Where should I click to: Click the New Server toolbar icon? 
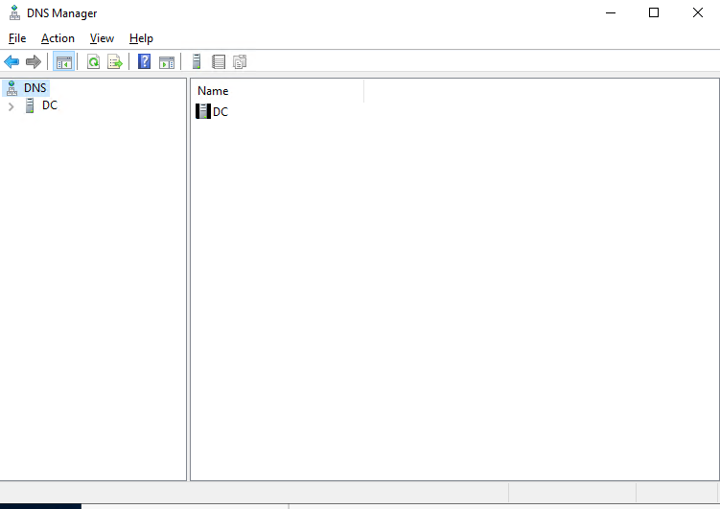[x=197, y=61]
